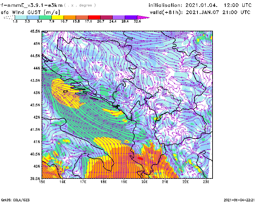This screenshot has height=202, width=262.
Task: Click the 19E longitude label
Action: click(124, 182)
